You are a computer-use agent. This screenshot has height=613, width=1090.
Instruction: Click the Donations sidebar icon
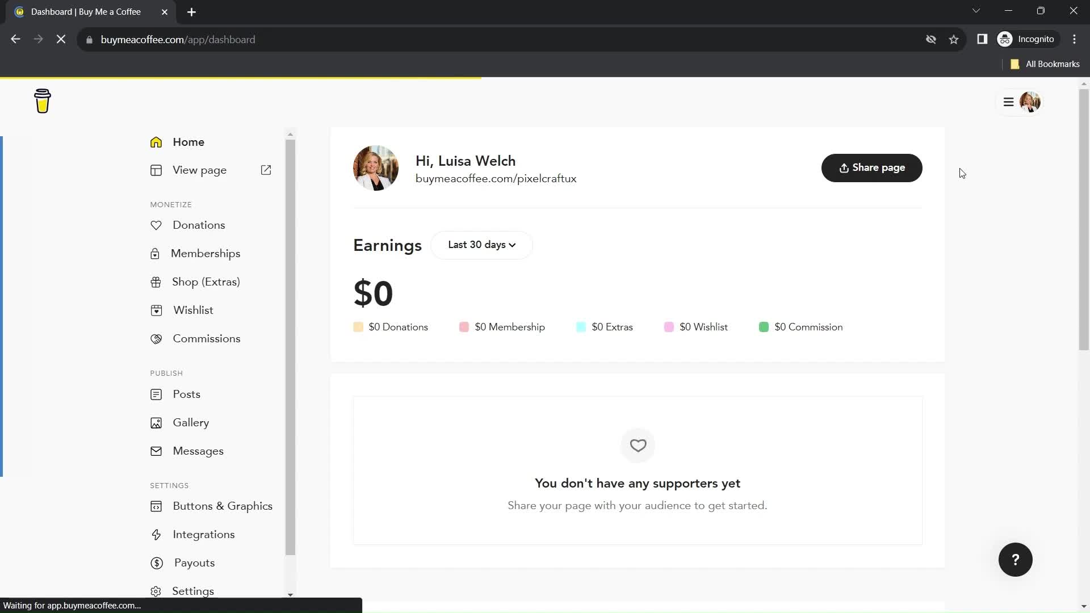[157, 225]
